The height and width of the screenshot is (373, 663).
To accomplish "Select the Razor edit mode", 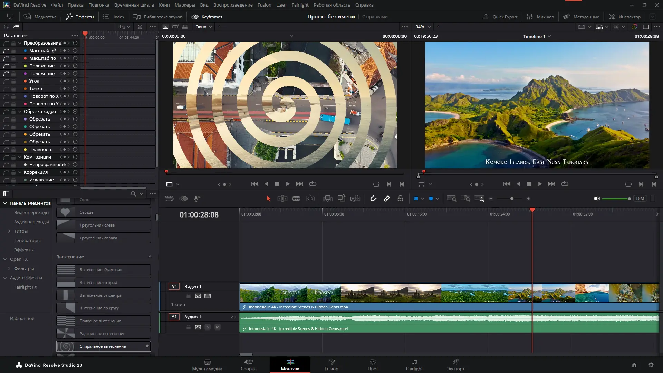I will (296, 199).
